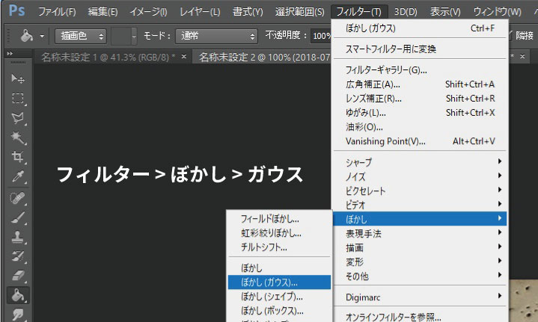This screenshot has height=322, width=538.
Task: Select the Paint Bucket tool in toolbox
Action: [x=18, y=295]
